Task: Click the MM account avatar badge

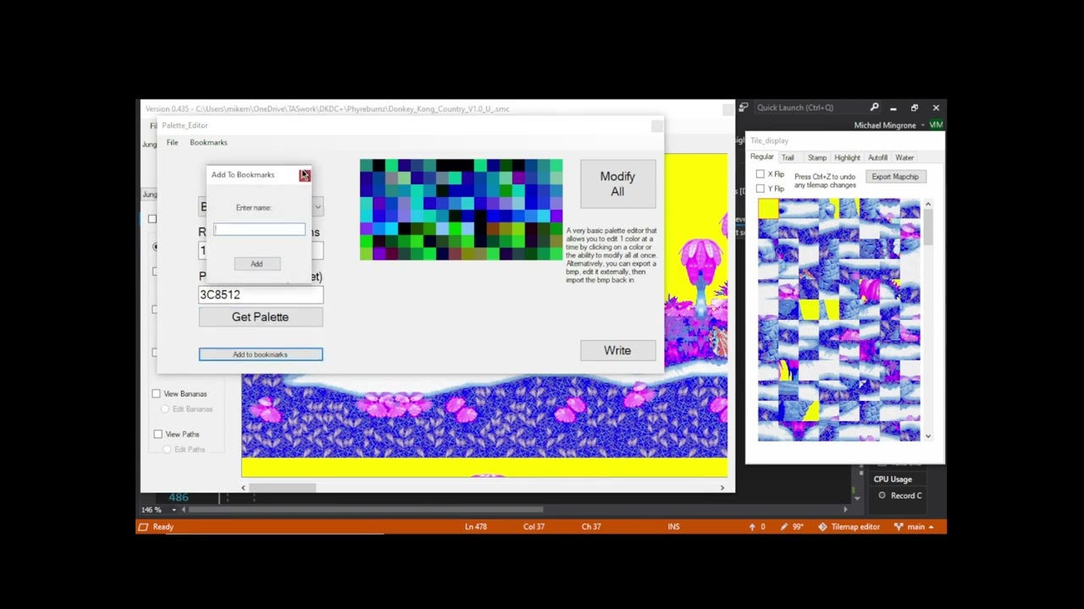Action: coord(937,125)
